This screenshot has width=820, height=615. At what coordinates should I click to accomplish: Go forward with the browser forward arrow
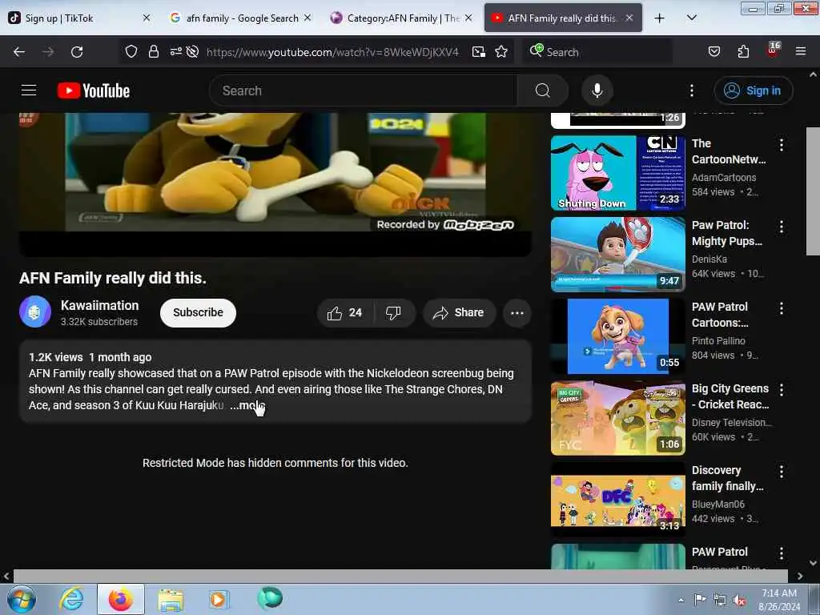point(47,52)
